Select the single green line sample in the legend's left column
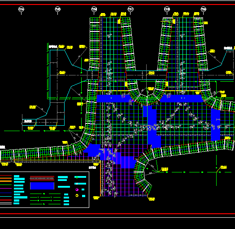 pos(6,185)
